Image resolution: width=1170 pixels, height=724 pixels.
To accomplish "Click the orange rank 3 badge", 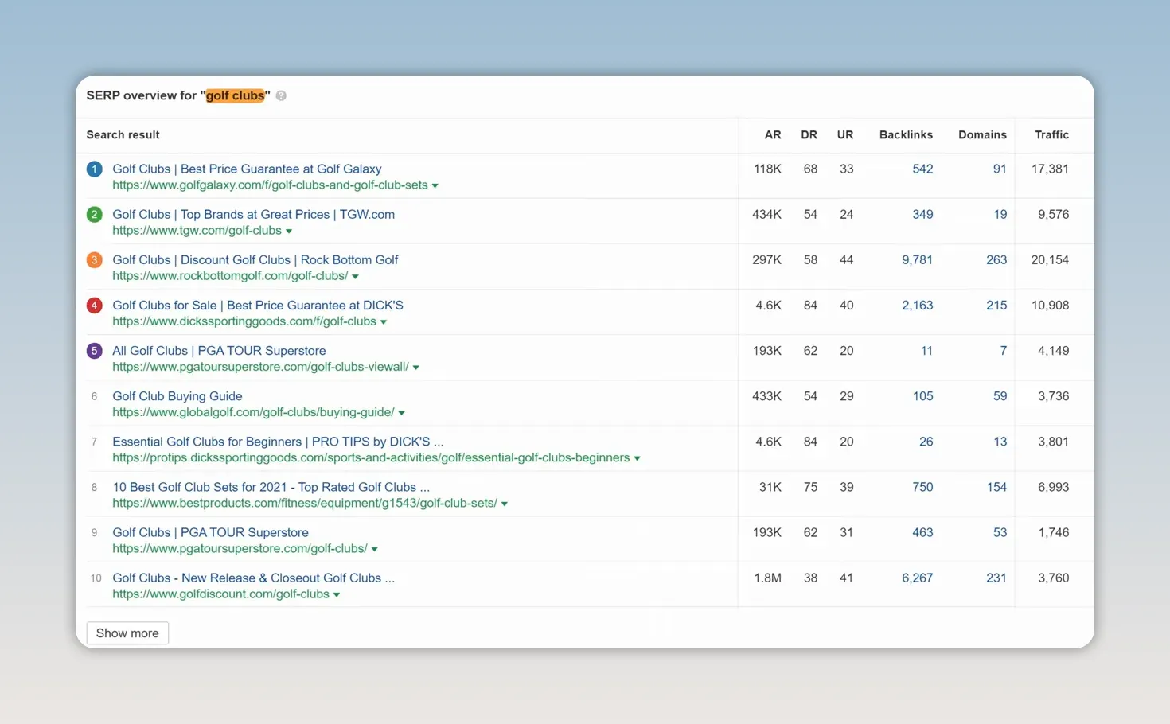I will (94, 259).
